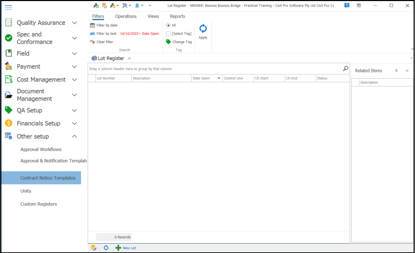Click the hamburger menu icon
Viewport: 415px width, 253px height.
[8, 7]
